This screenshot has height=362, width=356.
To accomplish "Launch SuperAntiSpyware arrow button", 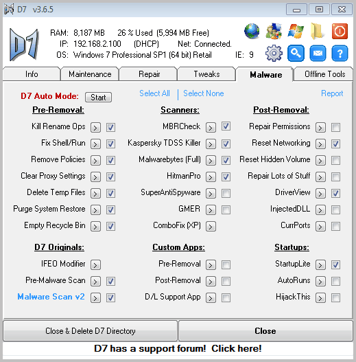I will point(211,193).
